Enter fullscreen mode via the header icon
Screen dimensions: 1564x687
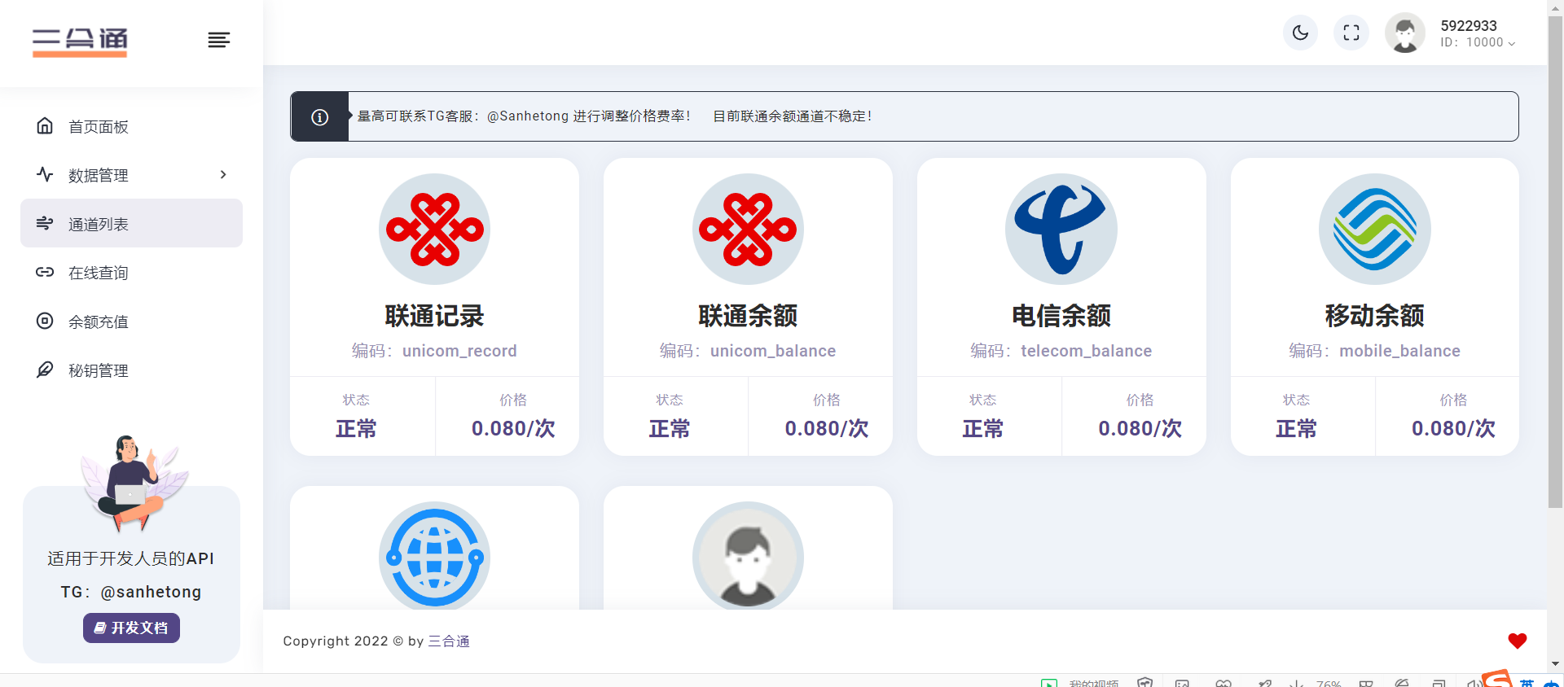[x=1351, y=33]
